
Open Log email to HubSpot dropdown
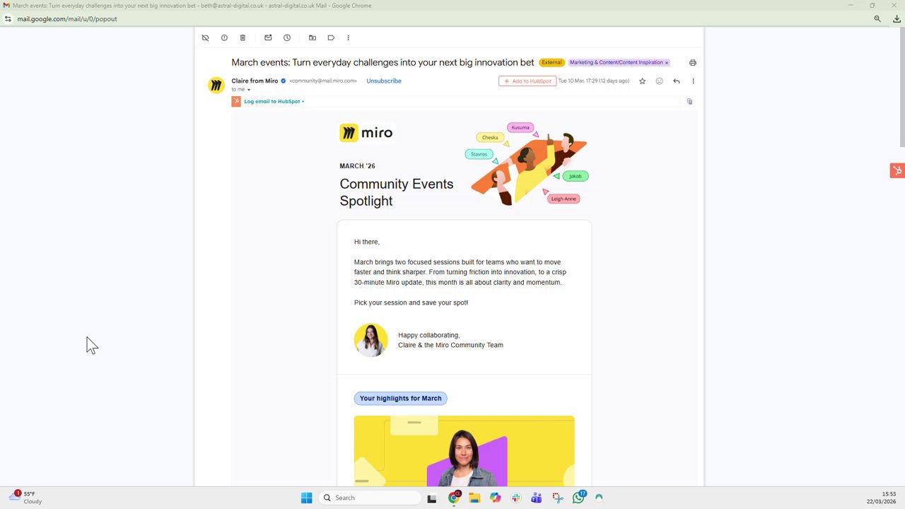click(274, 102)
